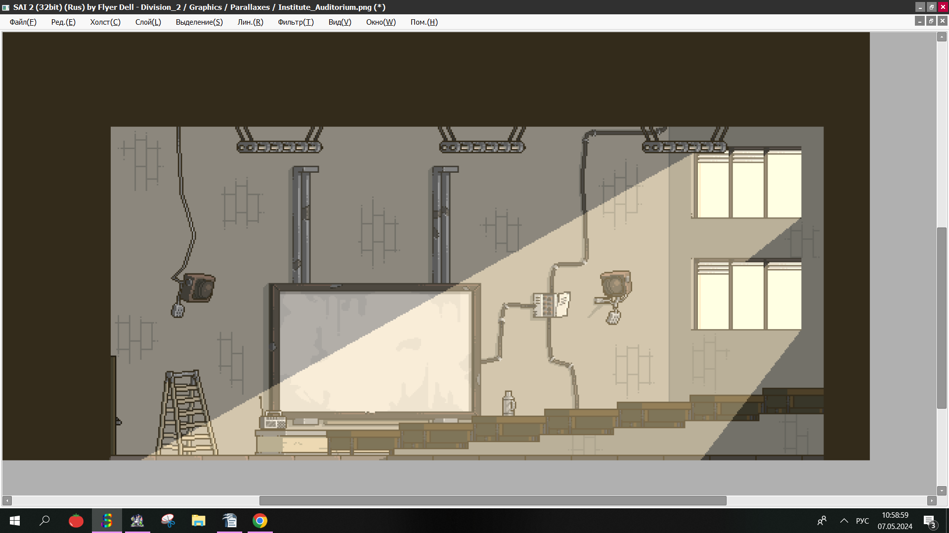Open the Выделение(S) selection menu
Image resolution: width=949 pixels, height=533 pixels.
199,22
